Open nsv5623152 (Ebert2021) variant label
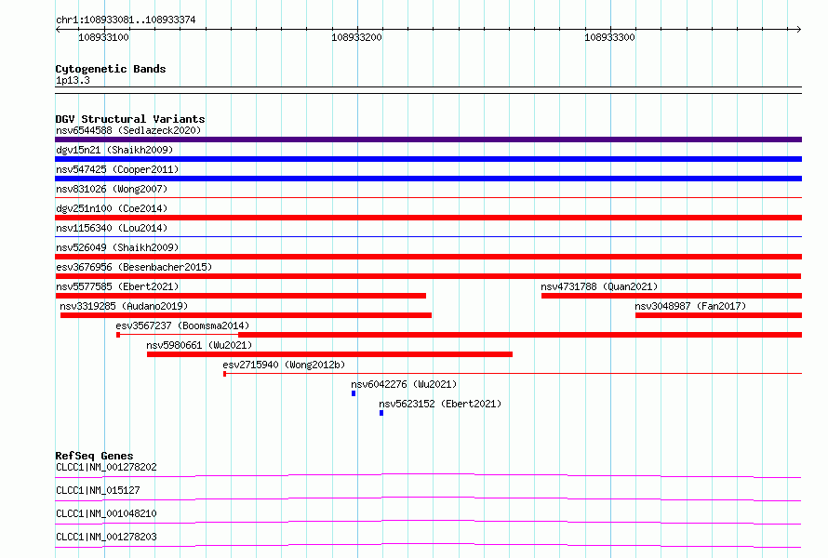This screenshot has width=828, height=558. click(x=440, y=404)
